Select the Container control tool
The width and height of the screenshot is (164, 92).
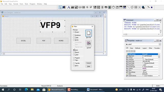pyautogui.click(x=136, y=7)
